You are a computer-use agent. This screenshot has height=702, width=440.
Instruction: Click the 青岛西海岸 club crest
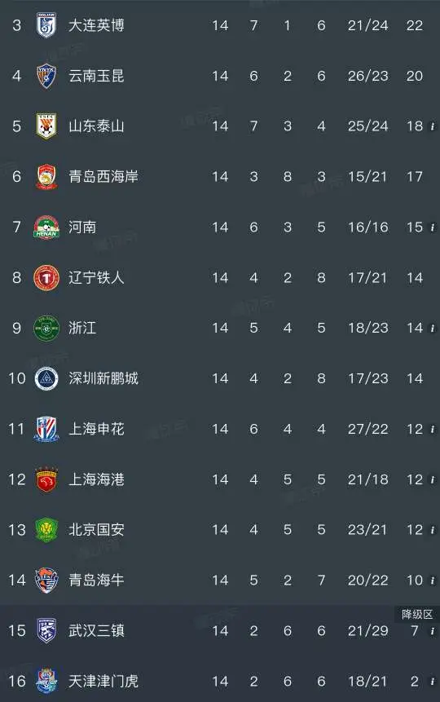(x=46, y=176)
